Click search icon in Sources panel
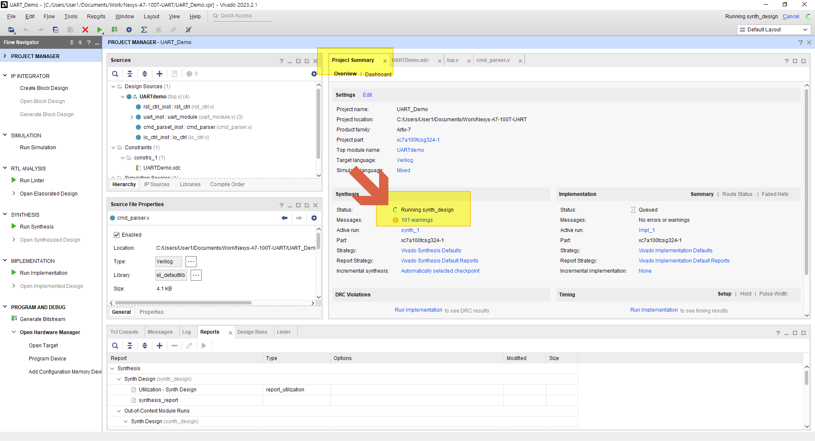Image resolution: width=815 pixels, height=441 pixels. click(115, 74)
